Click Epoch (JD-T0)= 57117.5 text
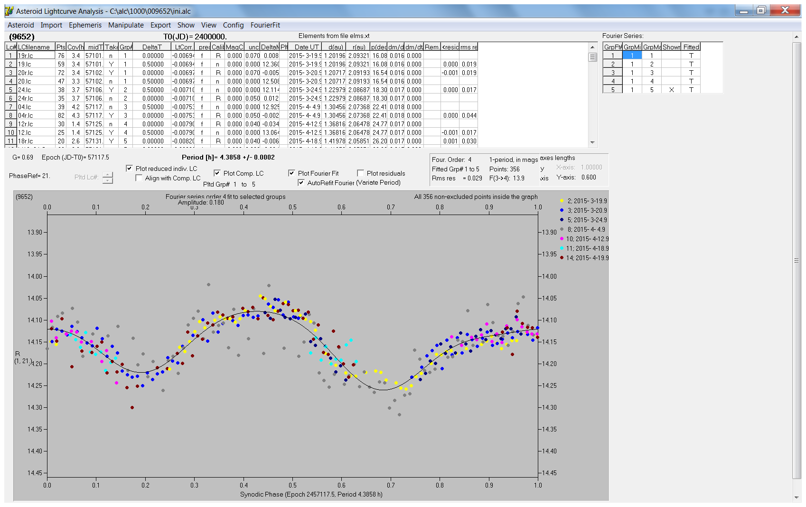The image size is (806, 507). click(x=75, y=157)
